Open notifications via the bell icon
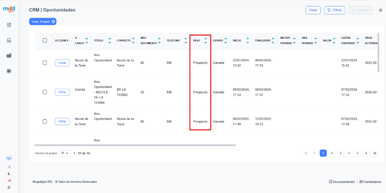 coord(9,167)
